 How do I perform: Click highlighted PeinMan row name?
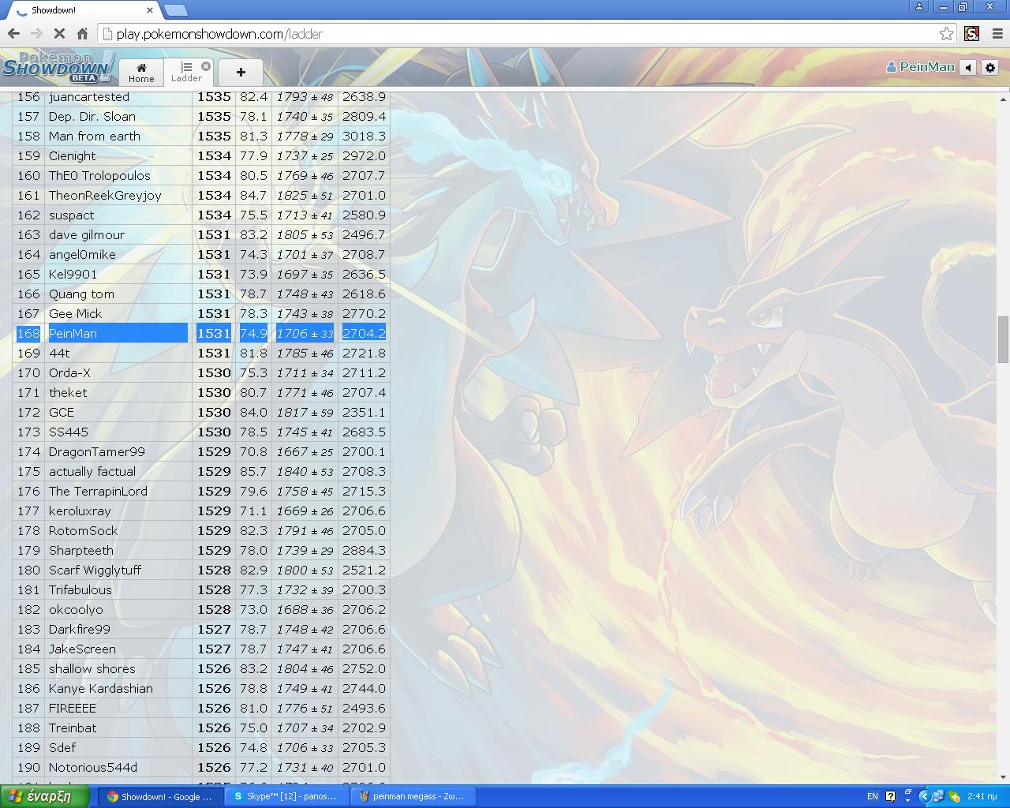coord(73,333)
